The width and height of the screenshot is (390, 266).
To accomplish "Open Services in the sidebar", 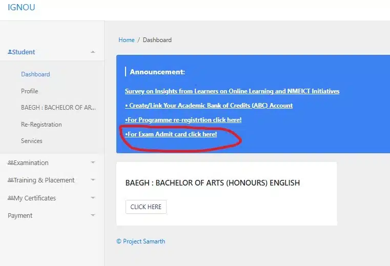I will click(32, 141).
